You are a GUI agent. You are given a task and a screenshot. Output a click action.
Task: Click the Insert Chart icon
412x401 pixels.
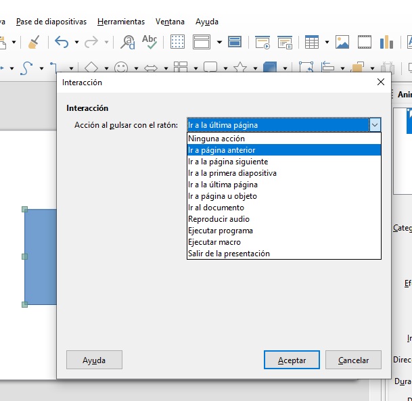pyautogui.click(x=386, y=42)
